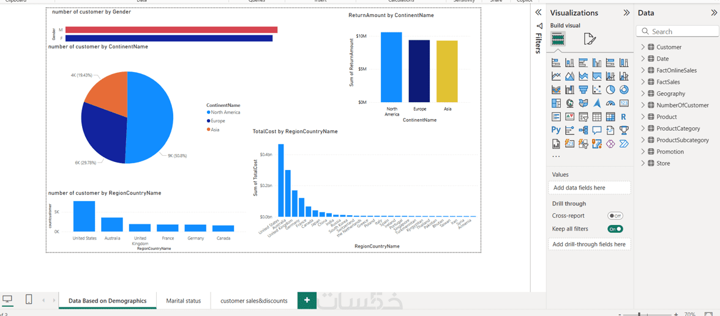The height and width of the screenshot is (316, 720).
Task: Add a Map globe visual
Action: click(x=569, y=103)
